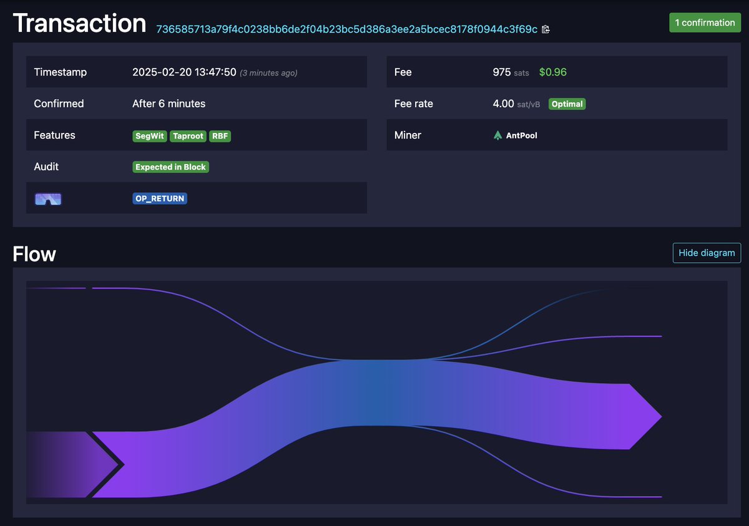Screen dimensions: 749x526
Task: Select the timestamp 2025-02-20 13:47:50
Action: 184,72
